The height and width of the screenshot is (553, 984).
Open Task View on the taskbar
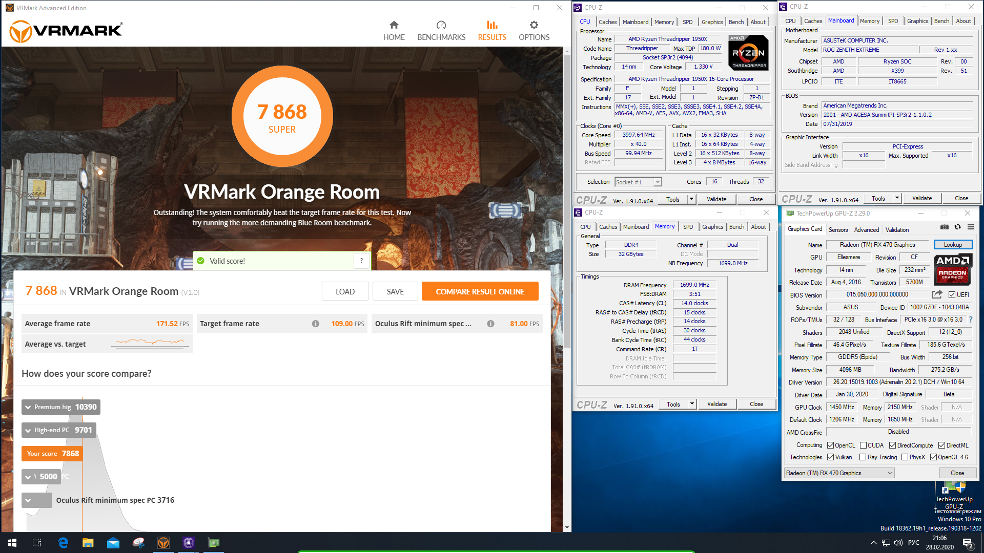click(x=37, y=543)
